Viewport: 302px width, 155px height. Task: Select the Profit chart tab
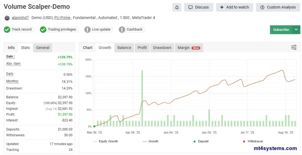click(x=142, y=48)
